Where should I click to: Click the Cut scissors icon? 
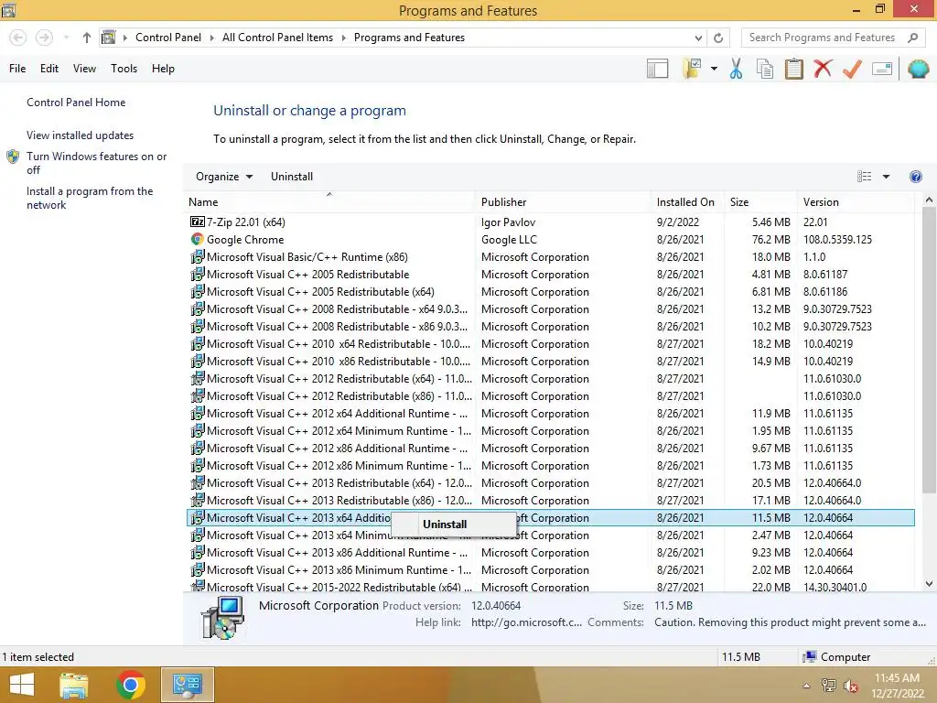click(736, 69)
